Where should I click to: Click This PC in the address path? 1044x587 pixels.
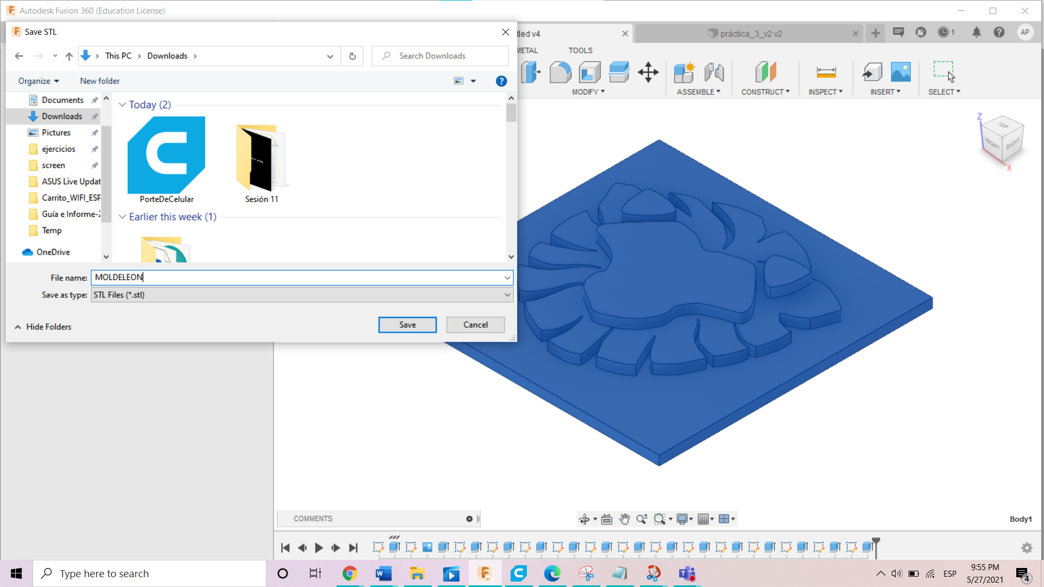coord(118,55)
